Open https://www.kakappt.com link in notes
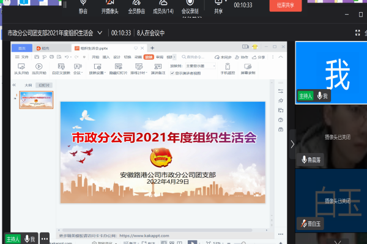Image resolution: width=367 pixels, height=244 pixels. (x=144, y=236)
